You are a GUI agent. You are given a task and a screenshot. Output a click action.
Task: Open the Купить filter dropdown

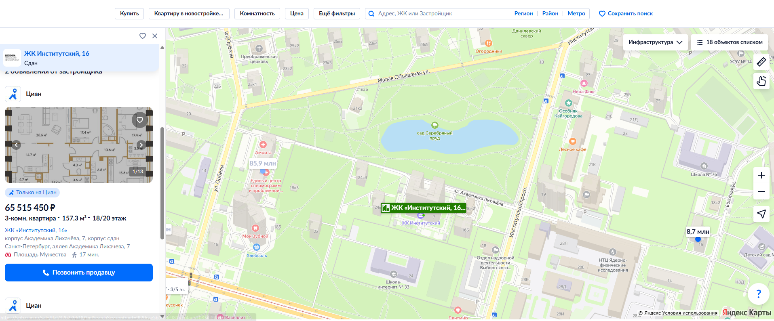[129, 14]
